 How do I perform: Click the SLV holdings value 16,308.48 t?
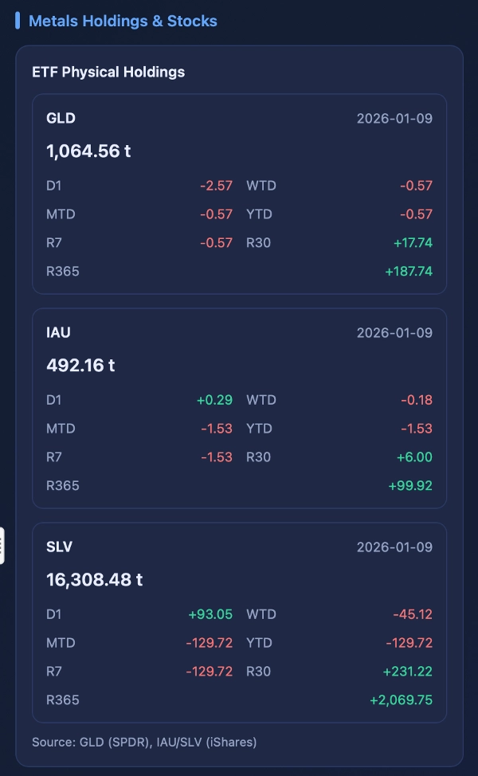[95, 579]
